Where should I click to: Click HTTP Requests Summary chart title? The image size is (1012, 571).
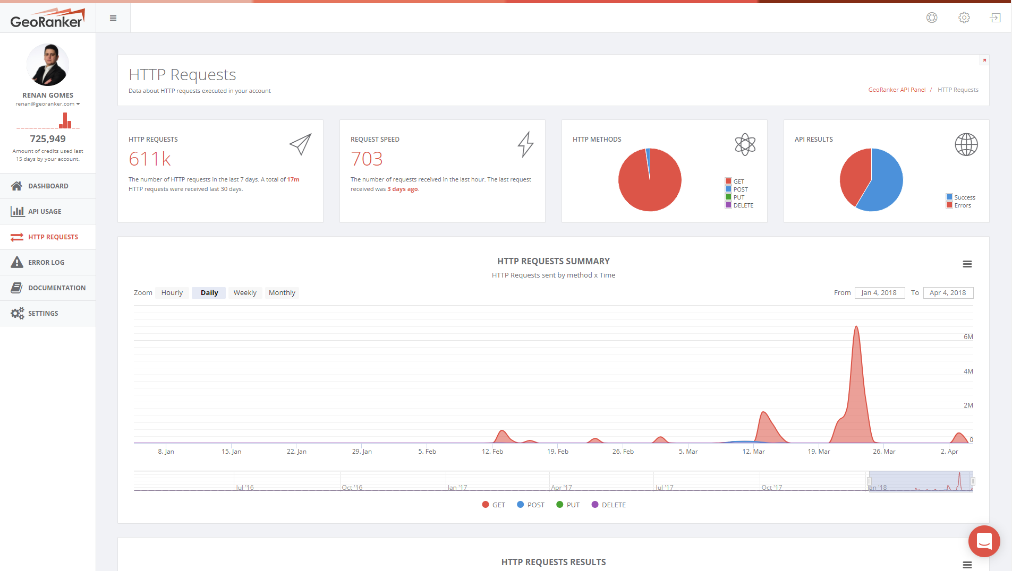(x=554, y=261)
